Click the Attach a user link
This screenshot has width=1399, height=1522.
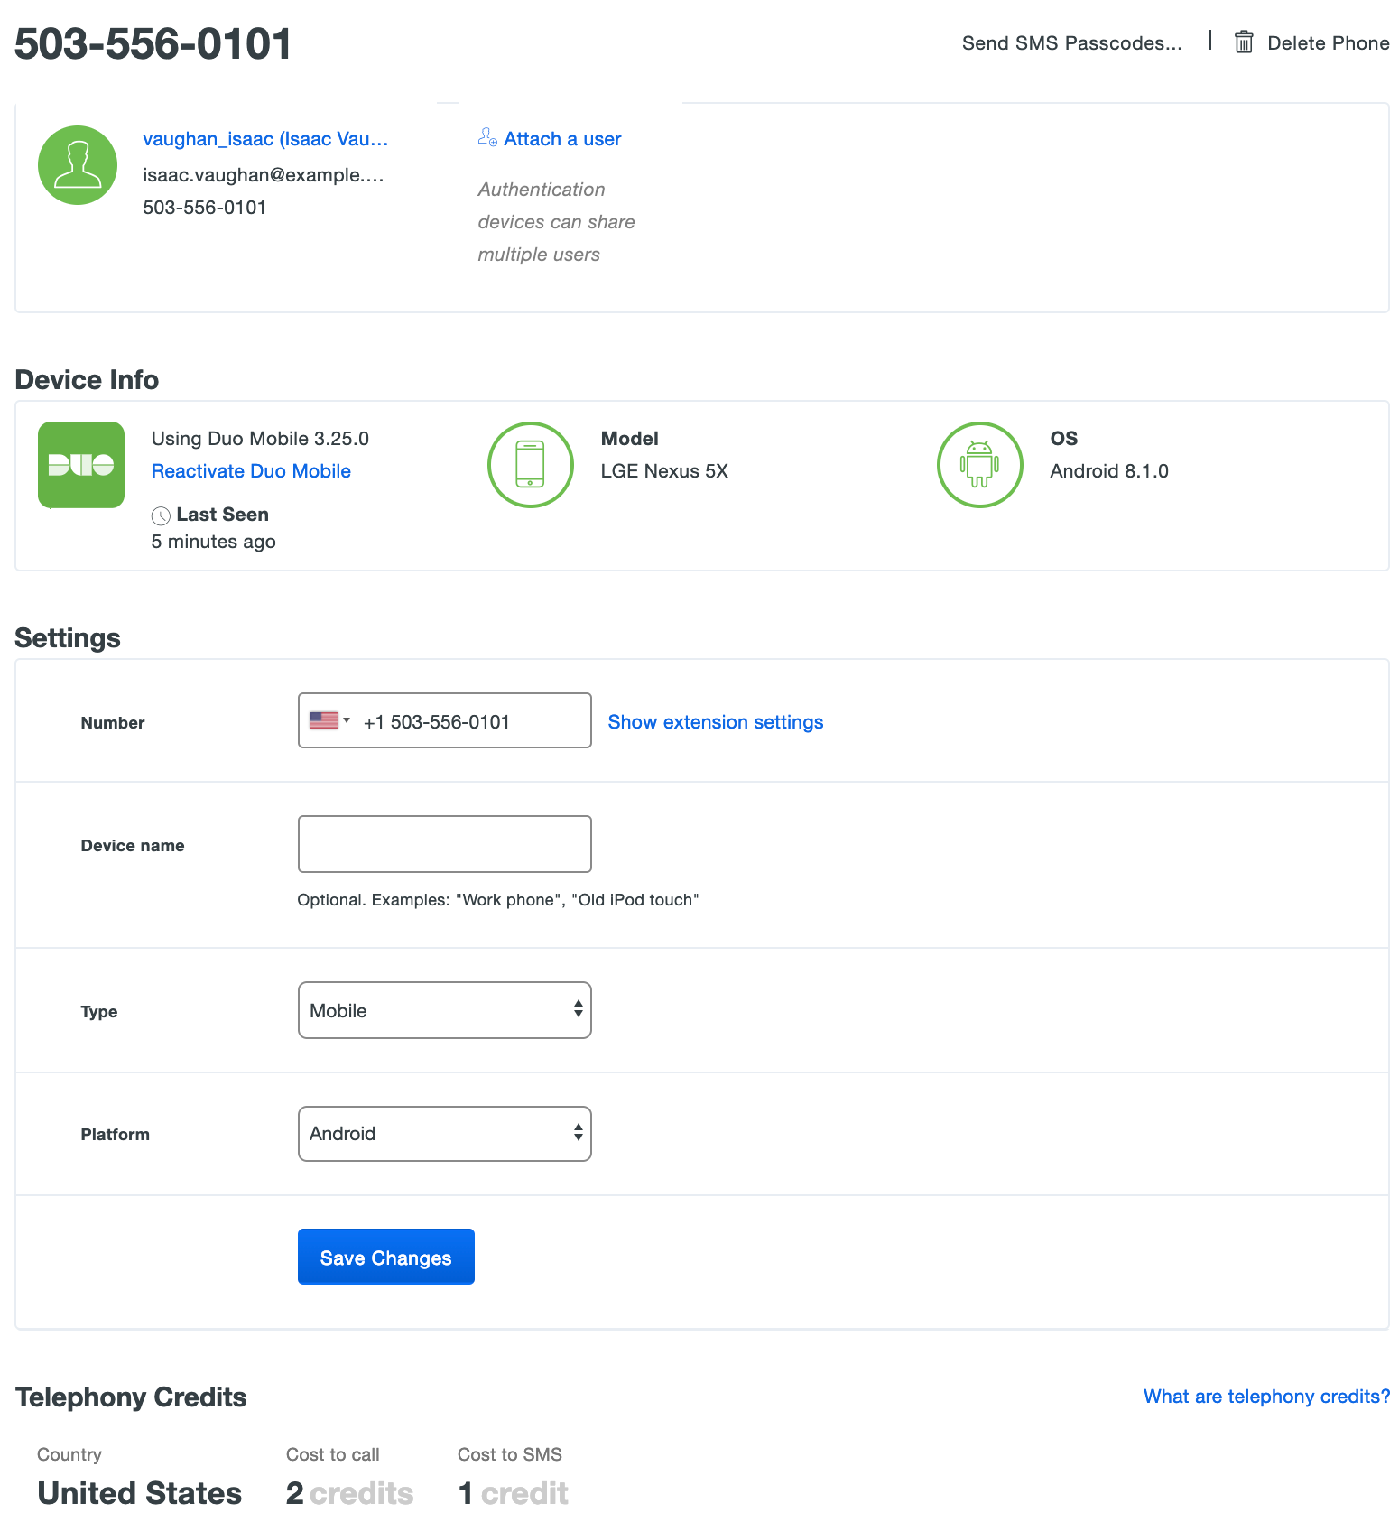pyautogui.click(x=562, y=139)
